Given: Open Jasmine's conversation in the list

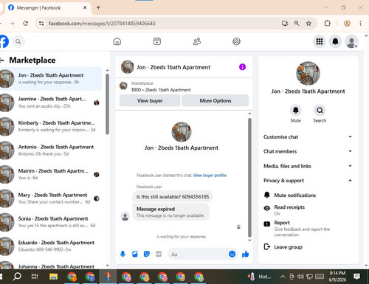Looking at the screenshot, I should tap(51, 103).
